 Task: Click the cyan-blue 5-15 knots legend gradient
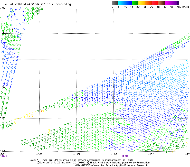click(x=125, y=3)
